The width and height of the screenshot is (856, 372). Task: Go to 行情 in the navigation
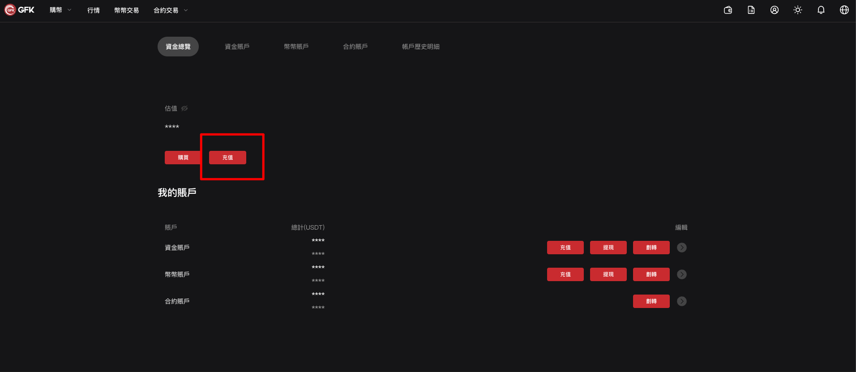94,10
